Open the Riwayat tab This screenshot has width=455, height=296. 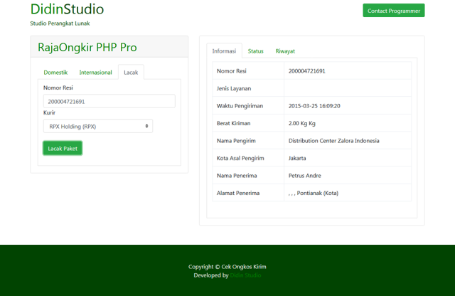(x=285, y=51)
